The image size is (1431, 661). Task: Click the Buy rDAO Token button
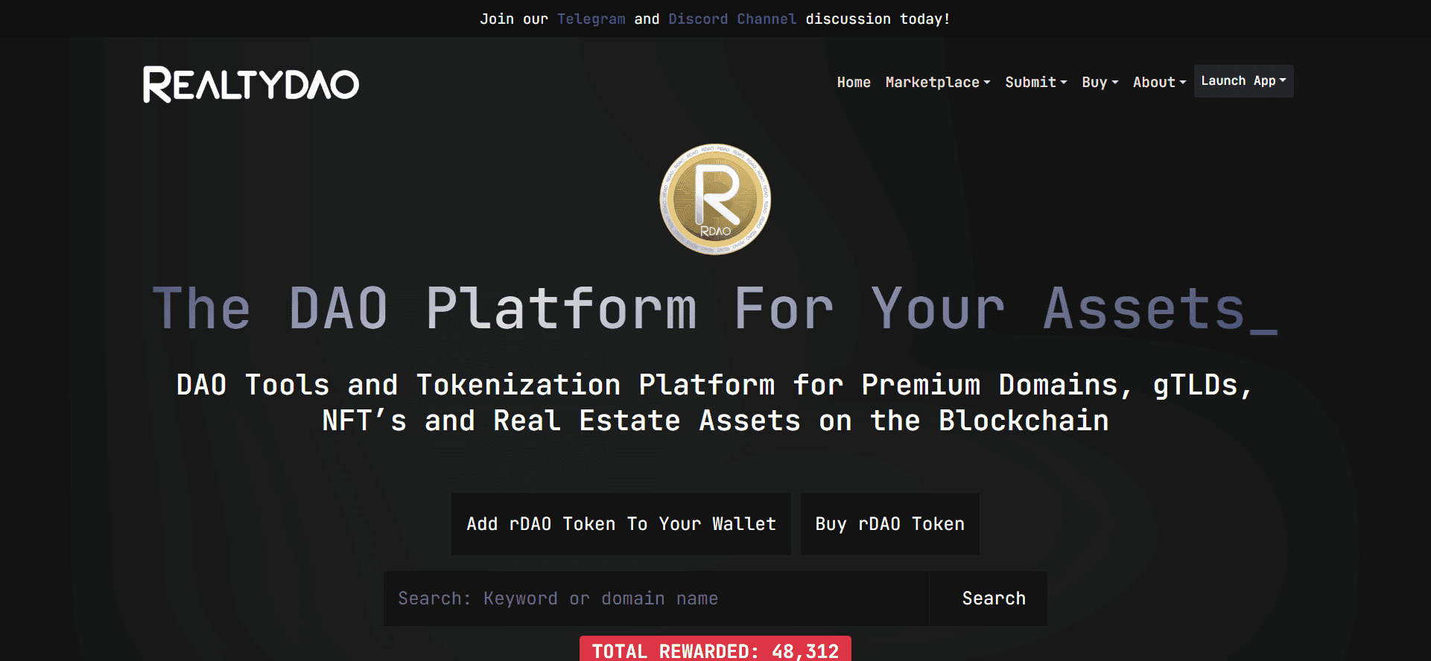(x=889, y=524)
